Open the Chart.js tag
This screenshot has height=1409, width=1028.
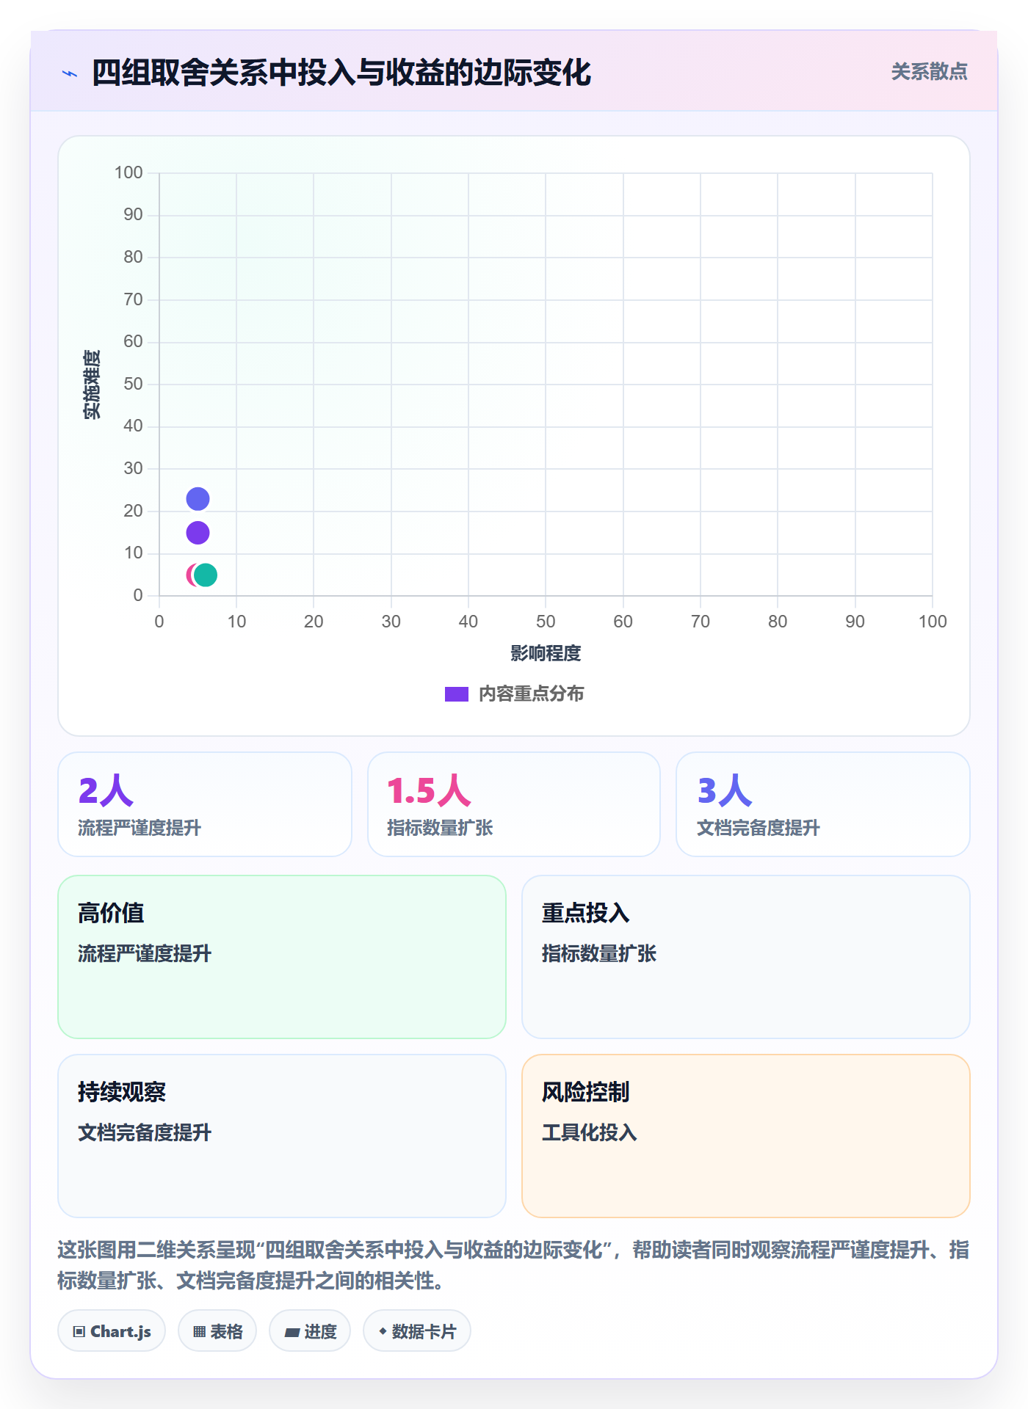coord(112,1331)
